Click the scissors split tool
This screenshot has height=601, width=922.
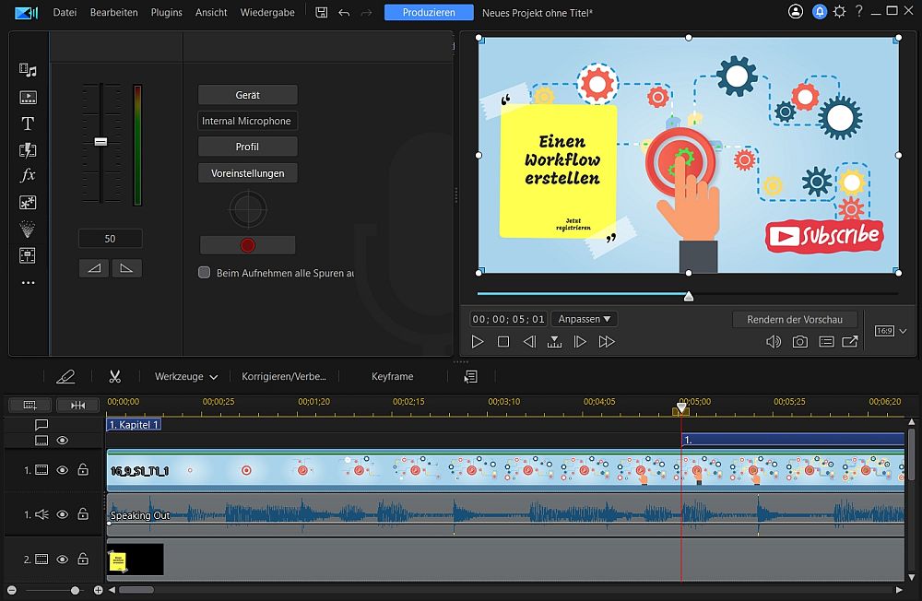tap(114, 376)
